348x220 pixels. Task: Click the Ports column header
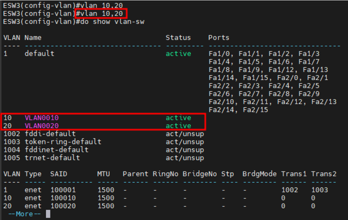click(219, 37)
